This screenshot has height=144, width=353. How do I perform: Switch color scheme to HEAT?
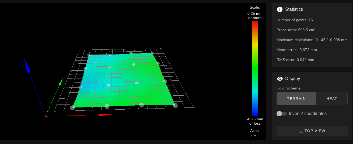pos(332,99)
